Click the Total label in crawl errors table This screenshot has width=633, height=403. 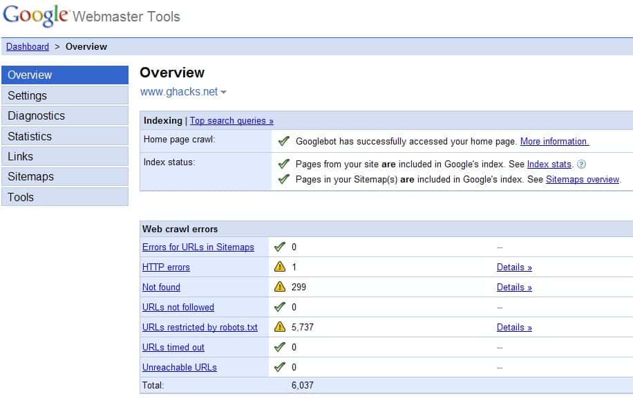pyautogui.click(x=153, y=385)
